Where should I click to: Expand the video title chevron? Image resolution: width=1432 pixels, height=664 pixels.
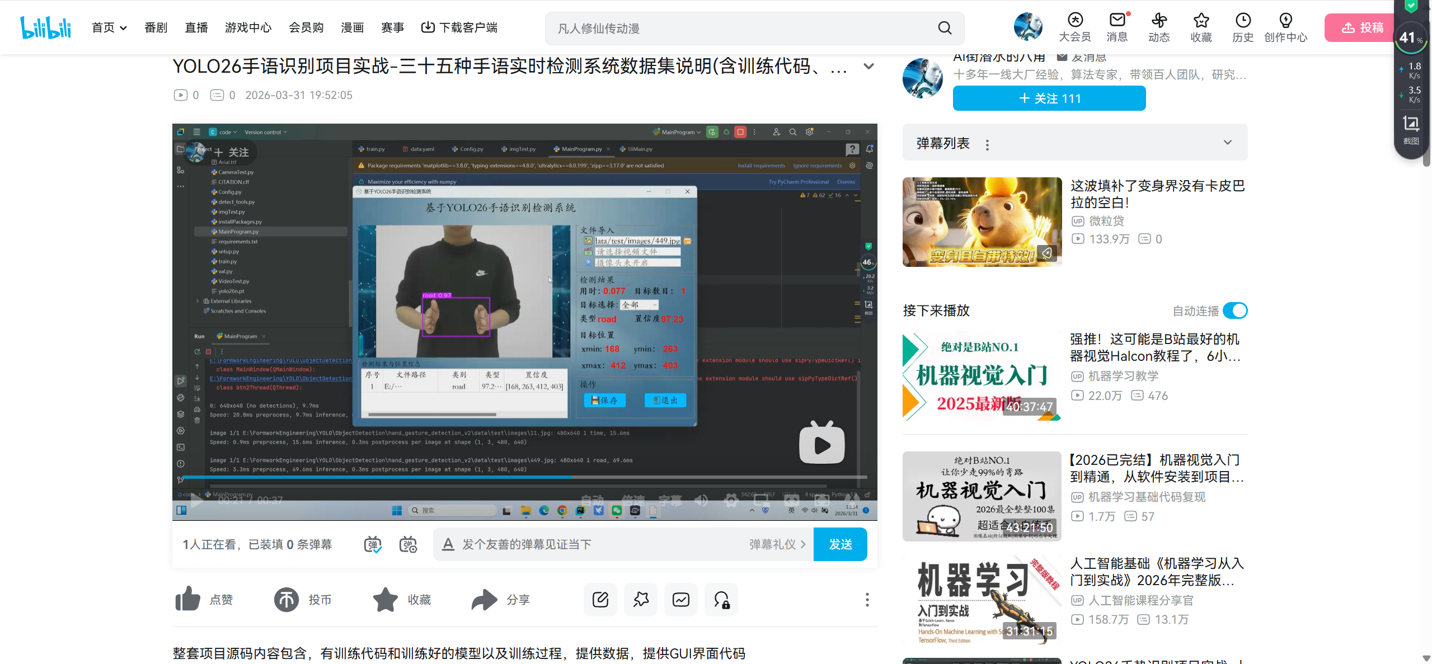[x=868, y=66]
